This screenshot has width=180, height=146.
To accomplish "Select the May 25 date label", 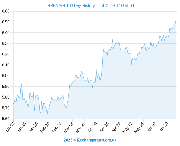I will 139,127.
